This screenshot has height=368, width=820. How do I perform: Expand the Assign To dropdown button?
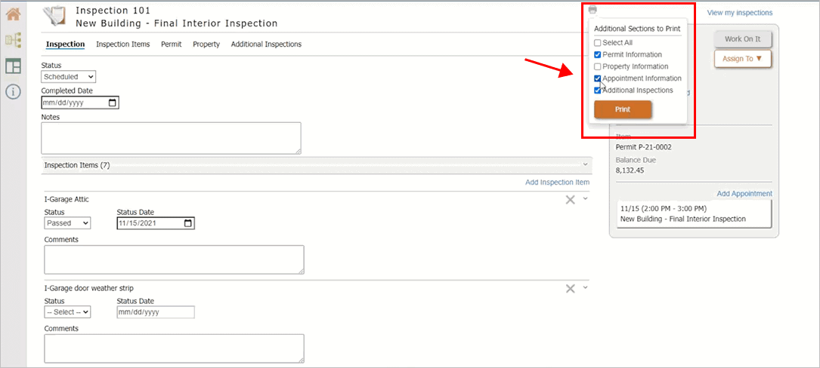(x=742, y=59)
